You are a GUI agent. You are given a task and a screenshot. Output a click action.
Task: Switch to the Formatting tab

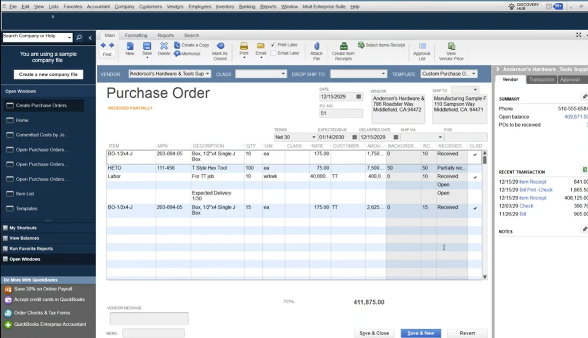136,35
